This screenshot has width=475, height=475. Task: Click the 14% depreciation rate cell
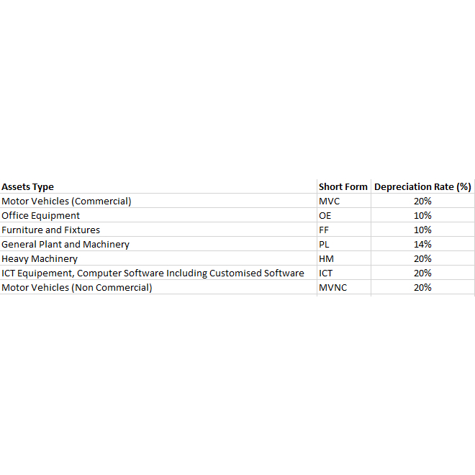point(422,245)
